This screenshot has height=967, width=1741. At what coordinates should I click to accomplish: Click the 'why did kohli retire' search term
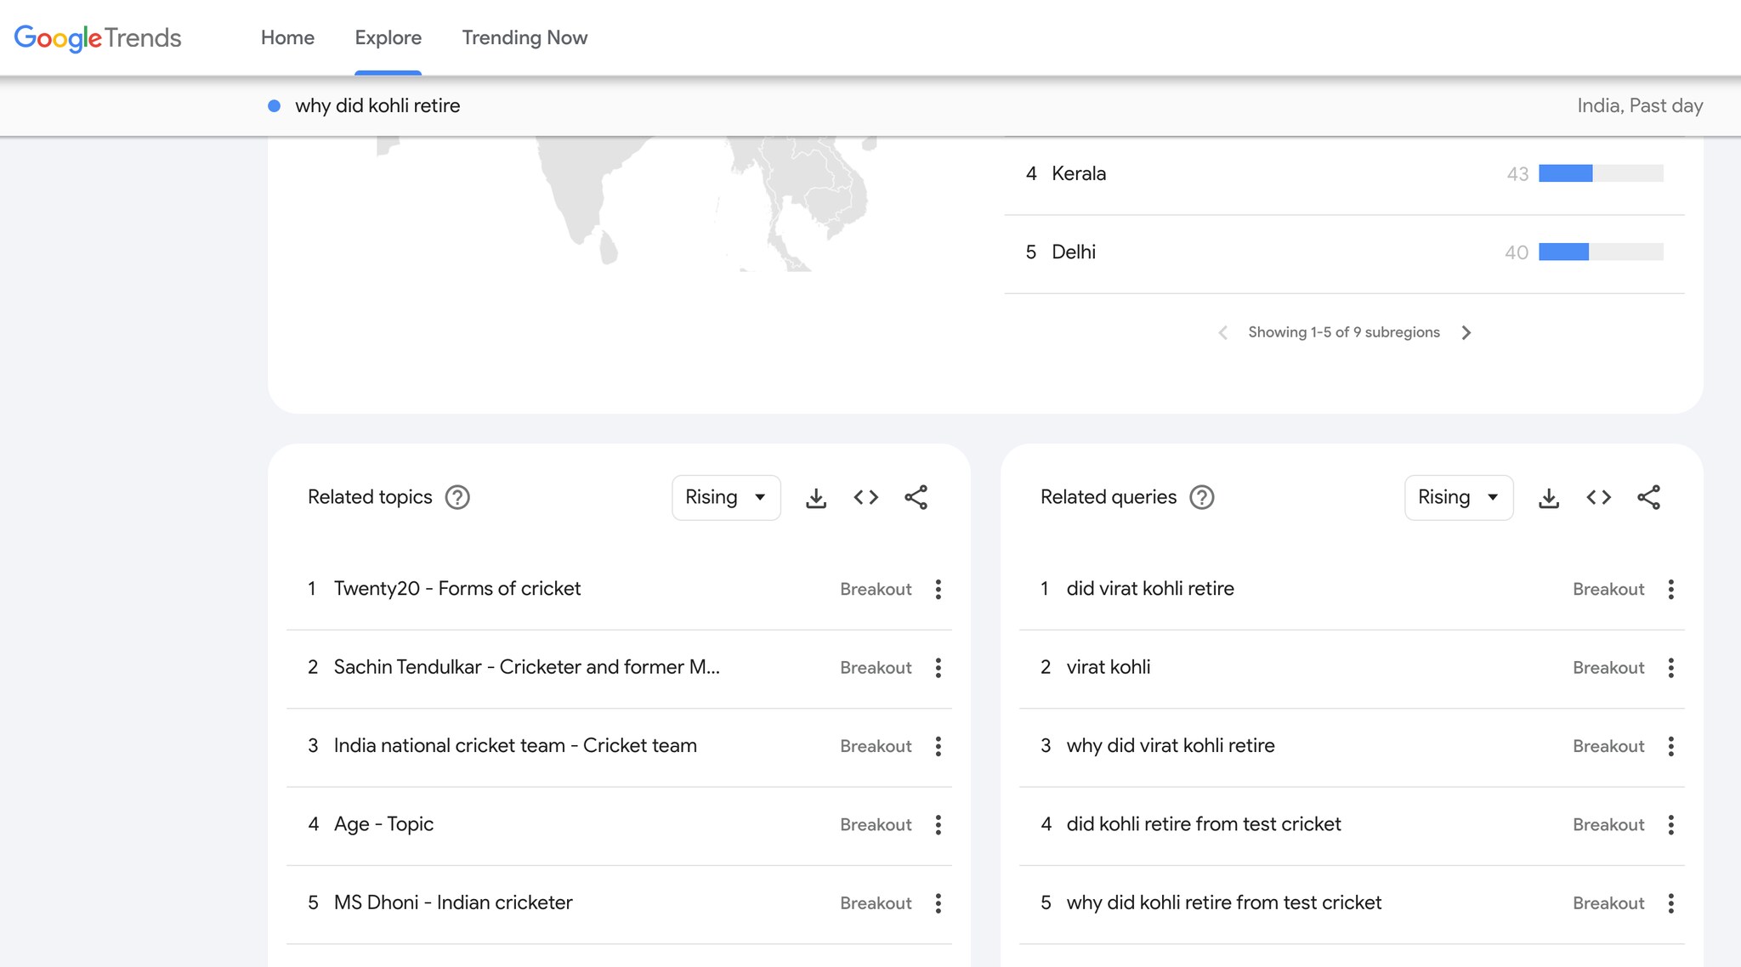(x=377, y=105)
